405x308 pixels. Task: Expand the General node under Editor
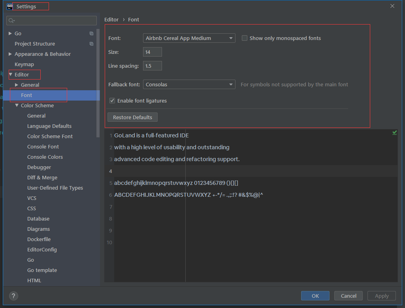17,85
